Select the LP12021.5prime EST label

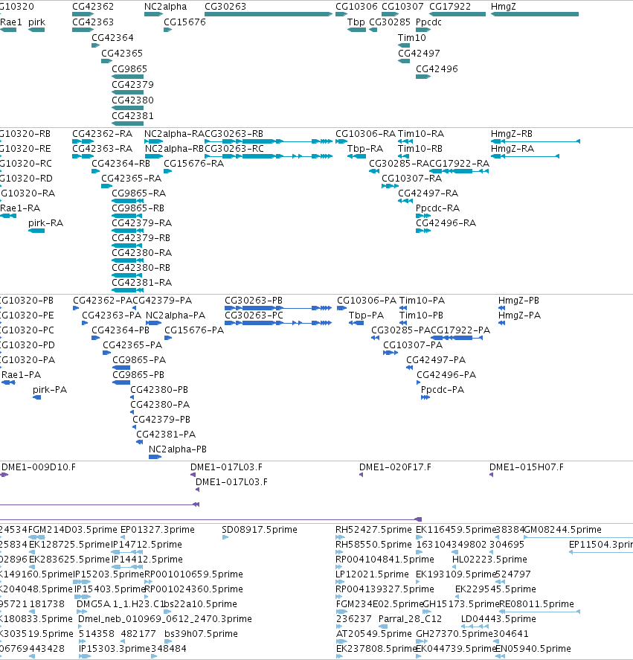coord(372,574)
